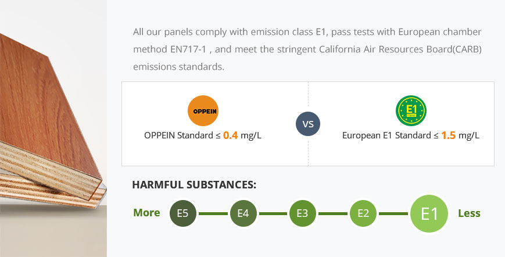Select the E4 emission level circle
This screenshot has width=505, height=257.
pos(243,213)
